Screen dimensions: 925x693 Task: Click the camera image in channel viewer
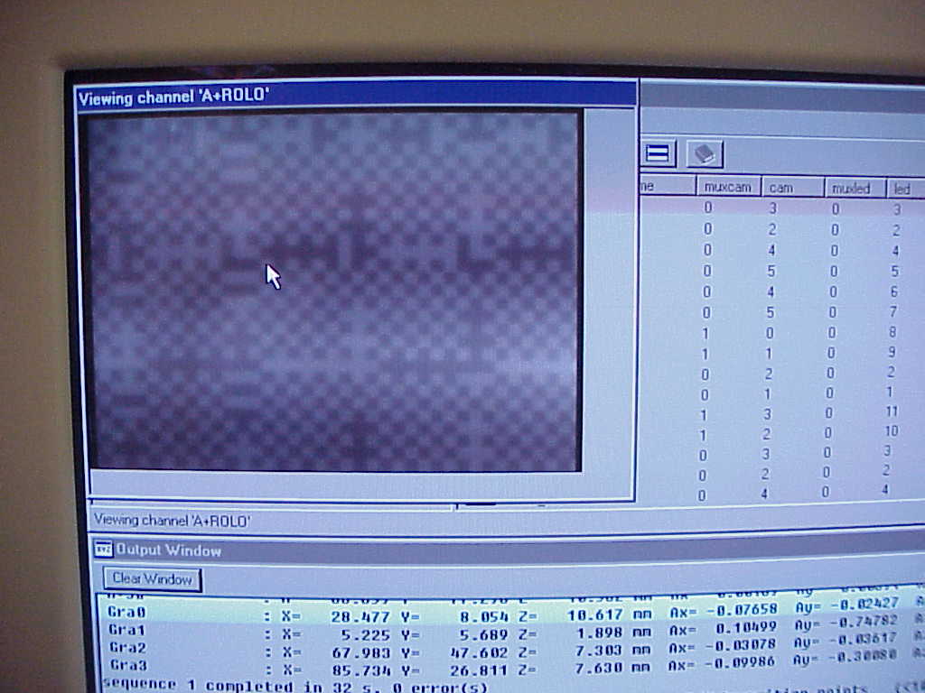(x=334, y=289)
